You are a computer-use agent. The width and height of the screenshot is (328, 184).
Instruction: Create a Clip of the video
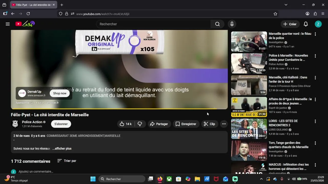pyautogui.click(x=209, y=124)
